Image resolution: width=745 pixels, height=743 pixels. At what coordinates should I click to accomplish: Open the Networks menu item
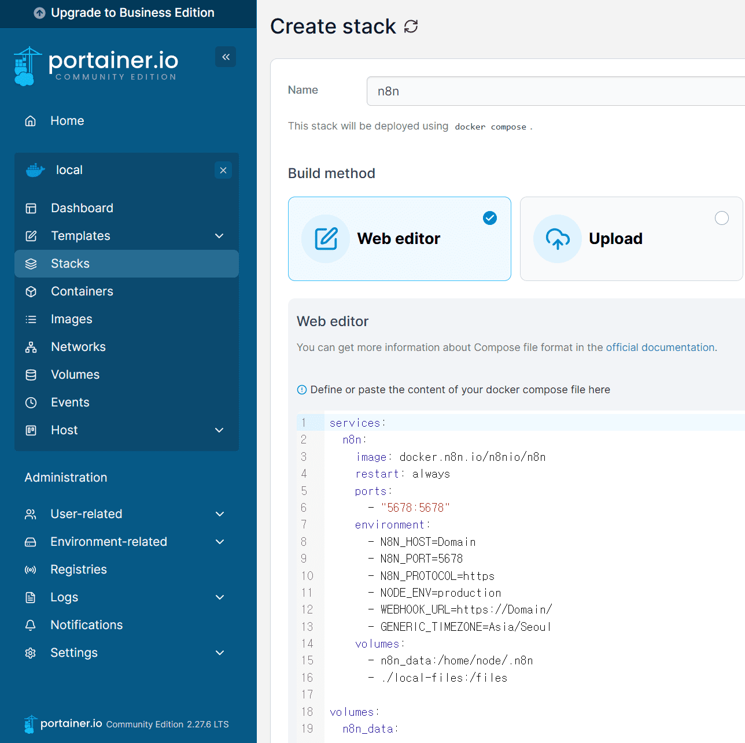tap(126, 347)
